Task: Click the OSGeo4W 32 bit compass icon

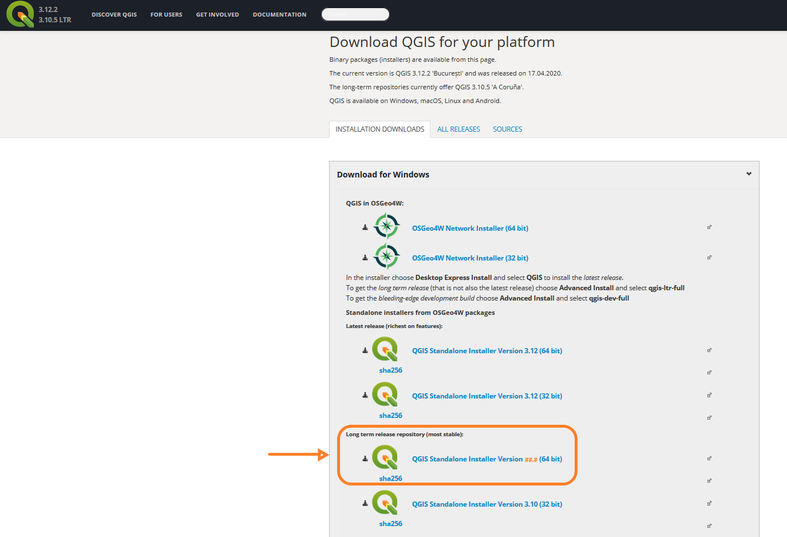Action: pos(386,256)
